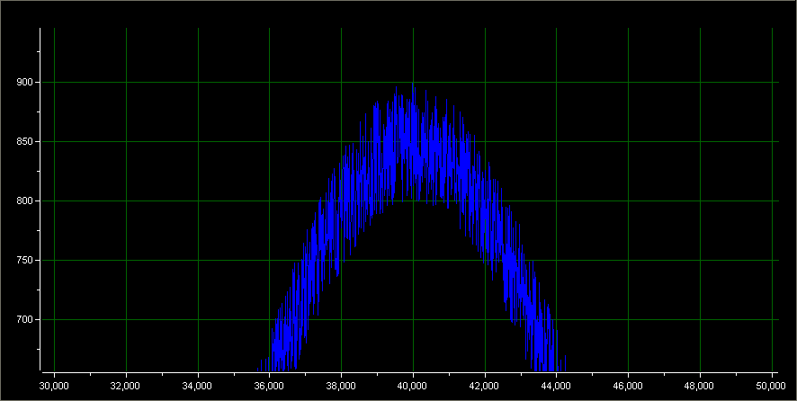Select the 850 label on the vertical axis
Screen dimensions: 797x401
click(x=24, y=142)
